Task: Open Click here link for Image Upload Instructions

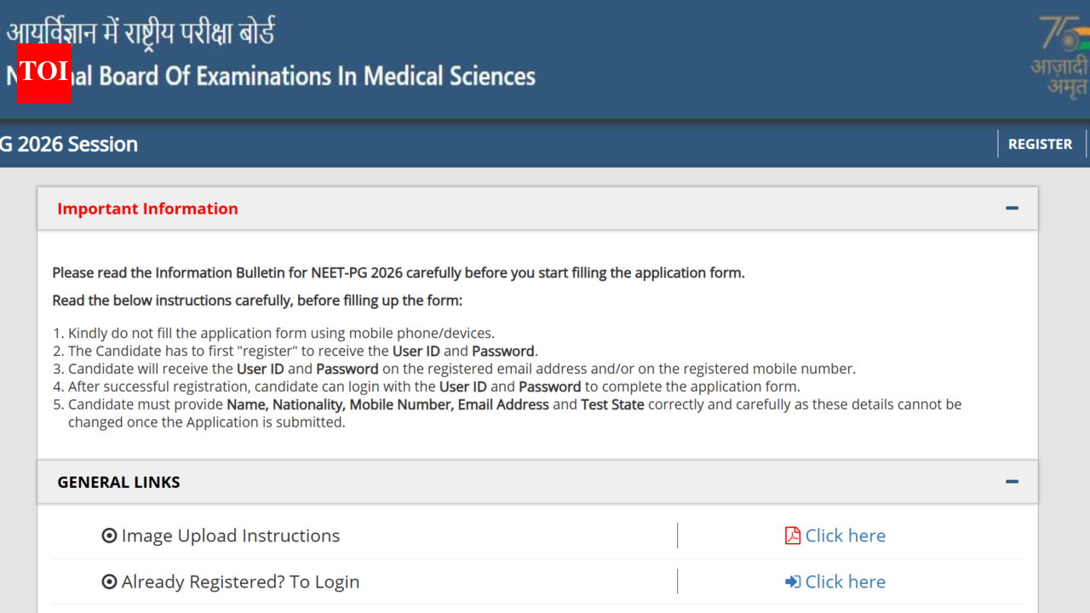Action: (x=846, y=536)
